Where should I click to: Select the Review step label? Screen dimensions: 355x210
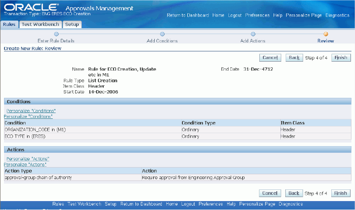325,41
